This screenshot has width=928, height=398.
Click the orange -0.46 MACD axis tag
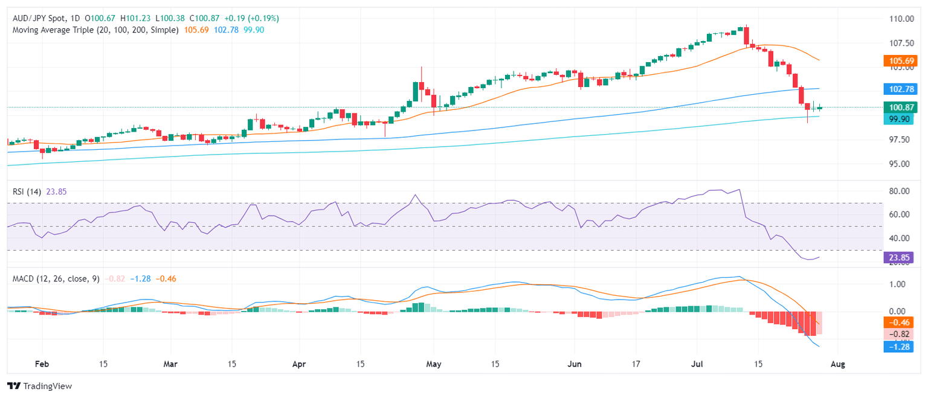pyautogui.click(x=900, y=323)
